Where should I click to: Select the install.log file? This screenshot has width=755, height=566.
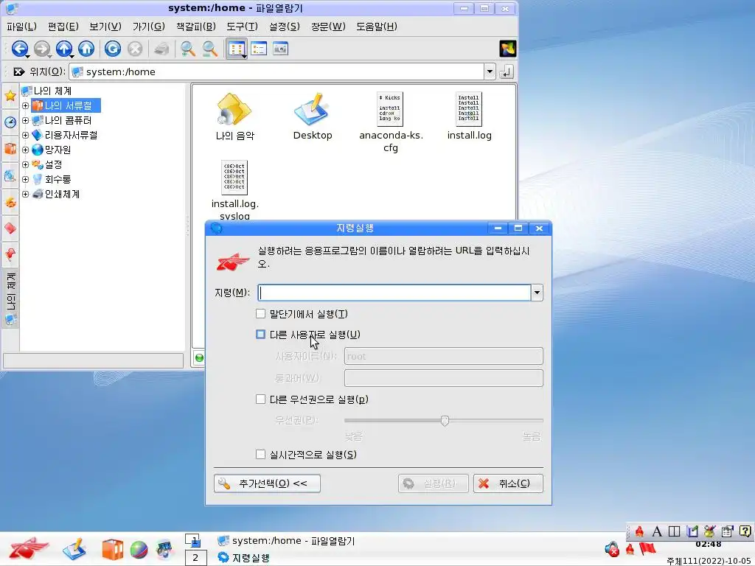[x=469, y=117]
